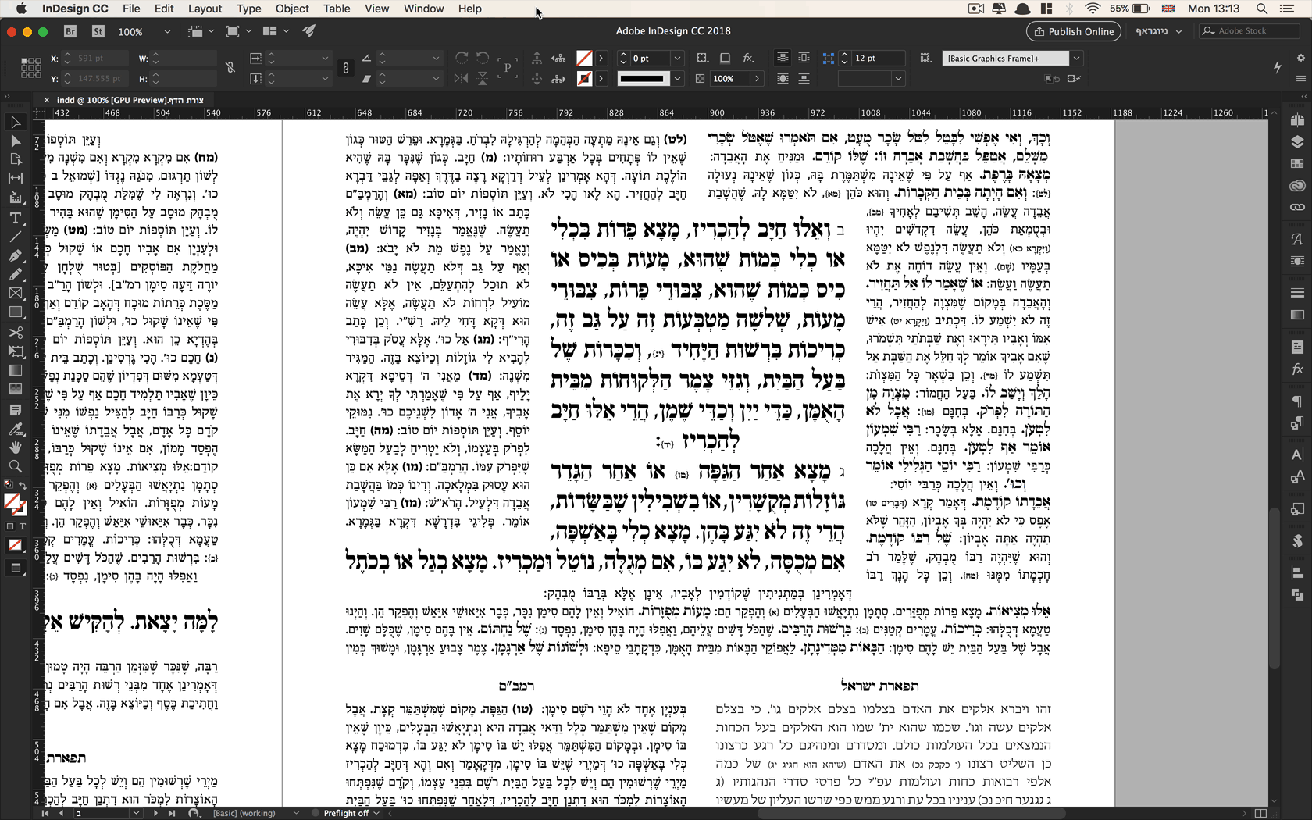1312x820 pixels.
Task: Flip horizontal button in control panel
Action: [x=462, y=78]
